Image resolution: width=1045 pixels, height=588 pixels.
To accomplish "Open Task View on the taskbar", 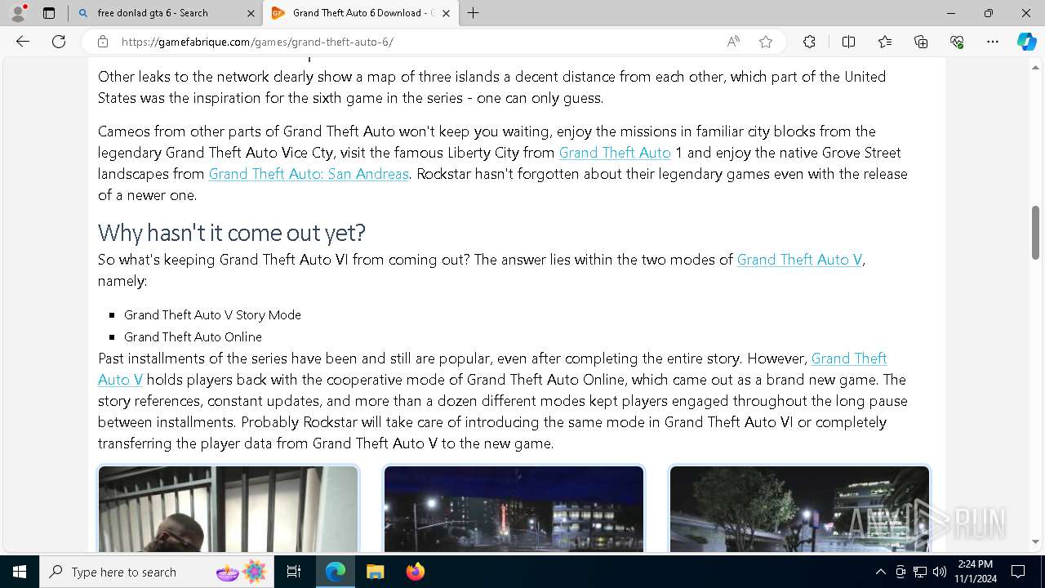I will [x=294, y=572].
